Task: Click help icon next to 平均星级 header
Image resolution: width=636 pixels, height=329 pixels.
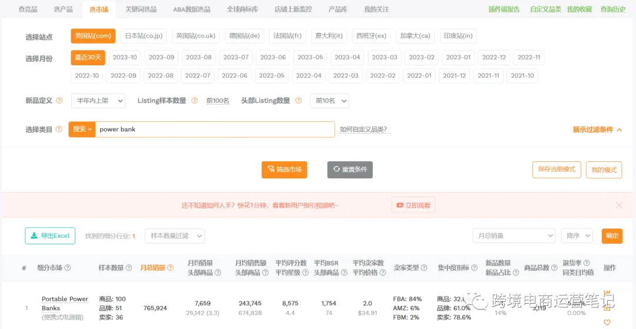Action: tap(305, 272)
